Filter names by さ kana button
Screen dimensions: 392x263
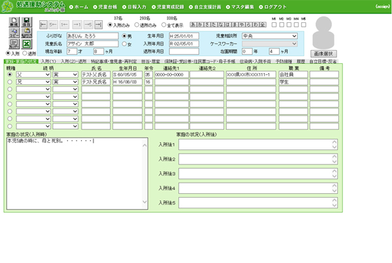tap(207, 25)
